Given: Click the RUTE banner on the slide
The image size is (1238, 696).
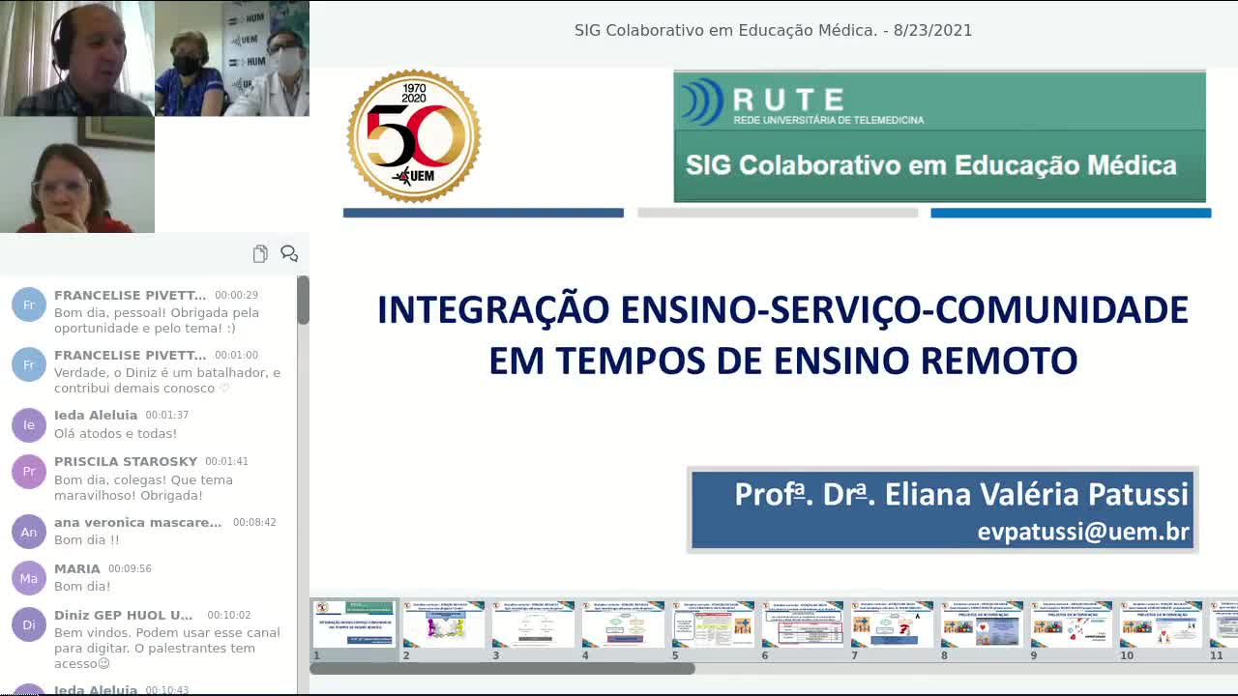Looking at the screenshot, I should click(x=940, y=136).
